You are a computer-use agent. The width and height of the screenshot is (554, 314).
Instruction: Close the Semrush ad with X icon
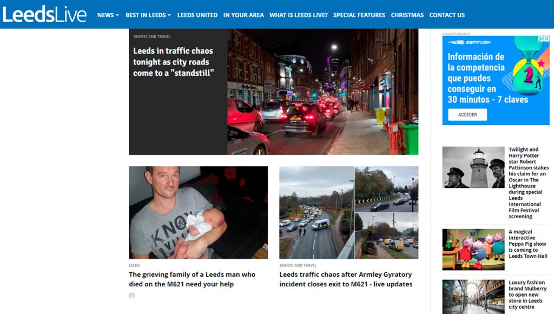coord(546,39)
